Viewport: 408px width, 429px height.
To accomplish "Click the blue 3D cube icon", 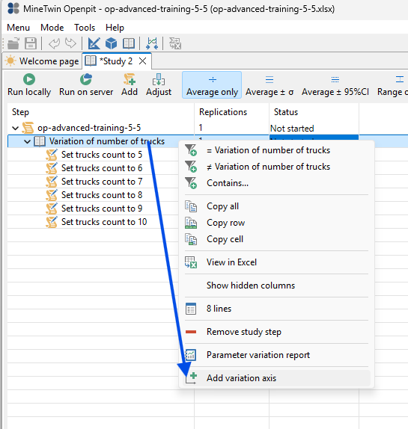I will tap(112, 43).
